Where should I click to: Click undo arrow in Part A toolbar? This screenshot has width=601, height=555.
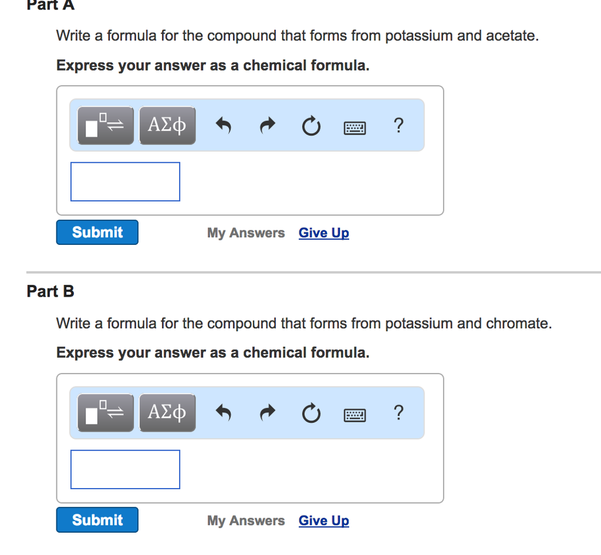point(222,125)
